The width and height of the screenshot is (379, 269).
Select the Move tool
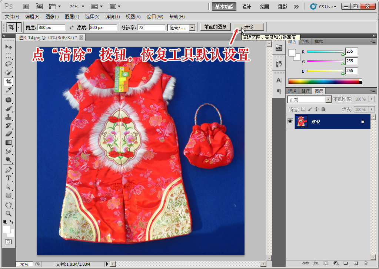[9, 47]
